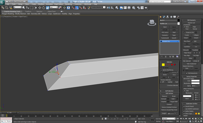Image resolution: width=203 pixels, height=123 pixels.
Task: Open the Modifier List dropdown
Action: pyautogui.click(x=170, y=23)
